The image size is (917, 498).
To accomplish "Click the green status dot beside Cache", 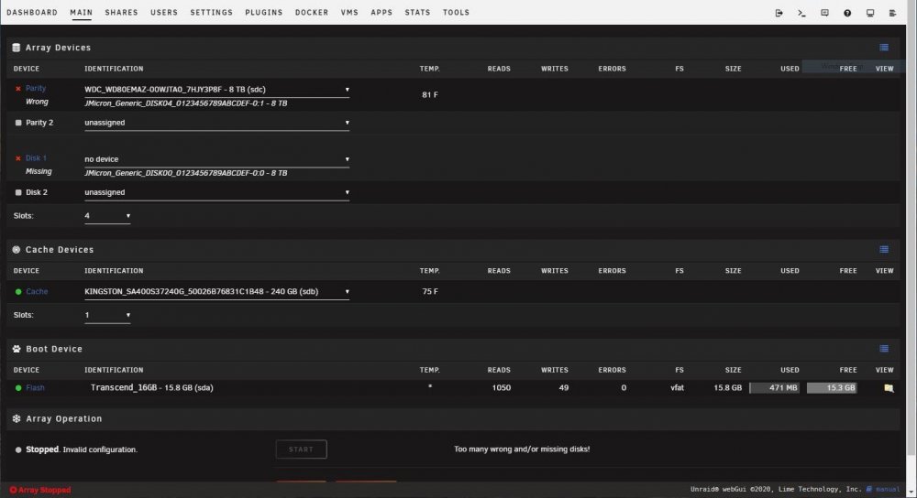I will [18, 291].
